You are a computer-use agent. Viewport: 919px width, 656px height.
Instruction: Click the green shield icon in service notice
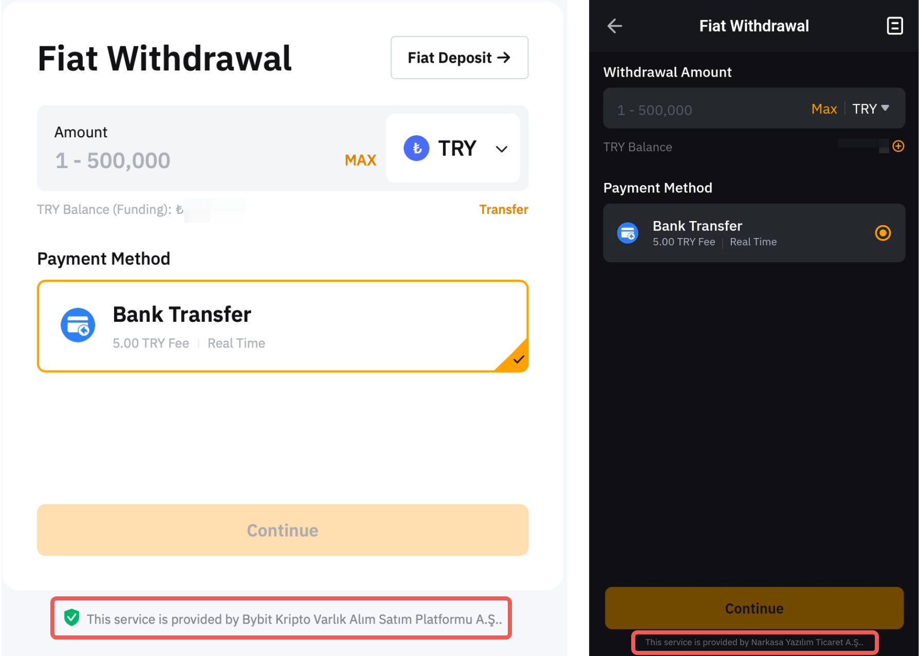pos(71,617)
